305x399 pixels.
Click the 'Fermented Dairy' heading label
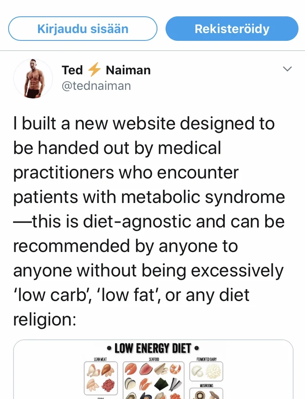(x=206, y=359)
